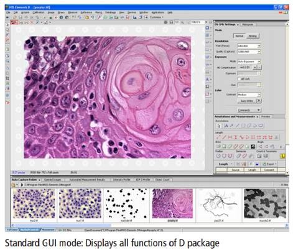Open the Calibration menu

point(39,12)
